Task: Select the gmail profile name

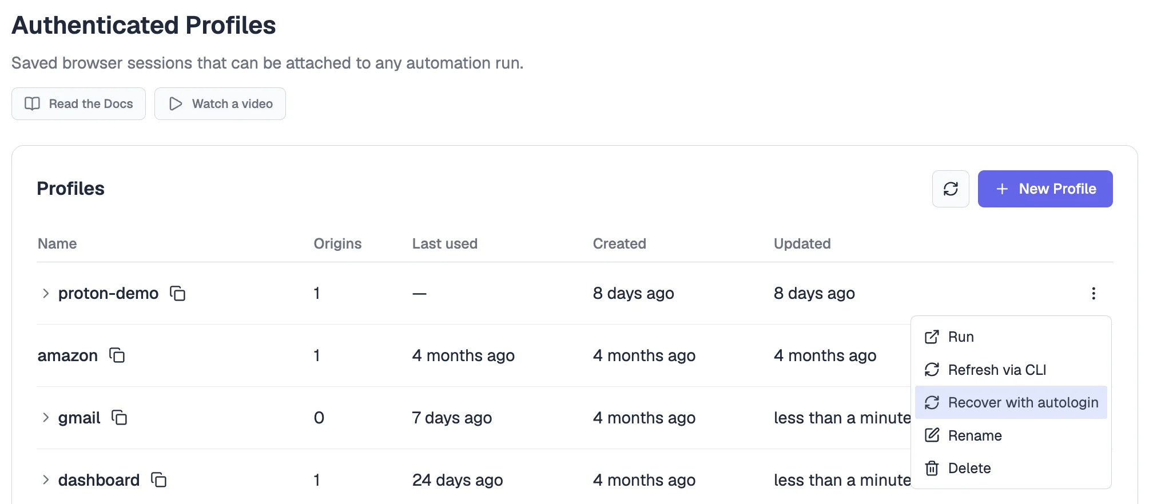Action: (x=79, y=418)
